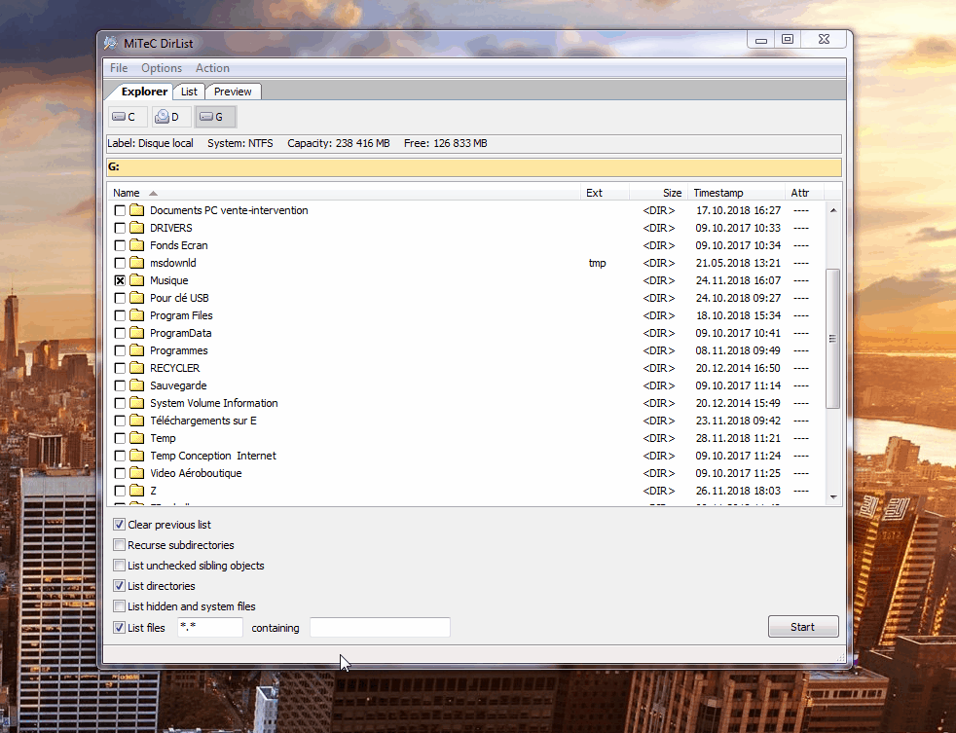Select drive G icon button
Screen dimensions: 956x733
pos(214,118)
